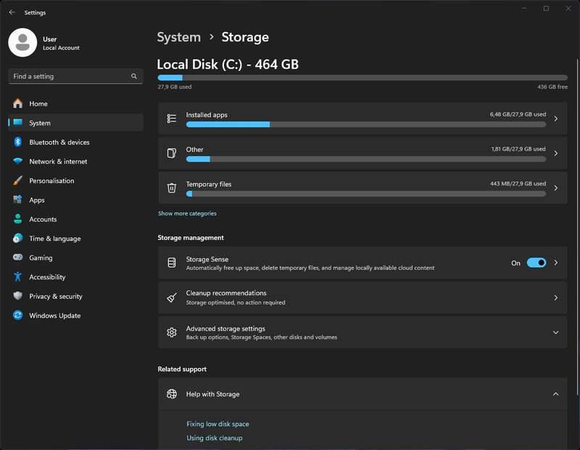The height and width of the screenshot is (450, 580).
Task: Click '1,81 GB/27,9 GB used' text
Action: [518, 149]
